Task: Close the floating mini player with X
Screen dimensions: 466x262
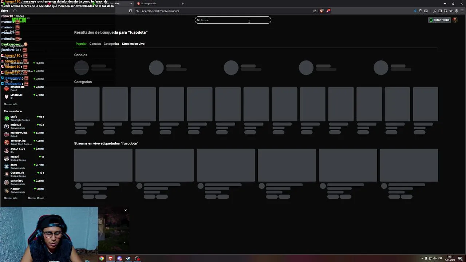Action: (x=126, y=210)
